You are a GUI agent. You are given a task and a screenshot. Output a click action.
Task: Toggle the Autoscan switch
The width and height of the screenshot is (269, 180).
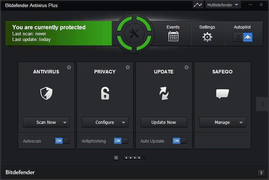pyautogui.click(x=62, y=140)
